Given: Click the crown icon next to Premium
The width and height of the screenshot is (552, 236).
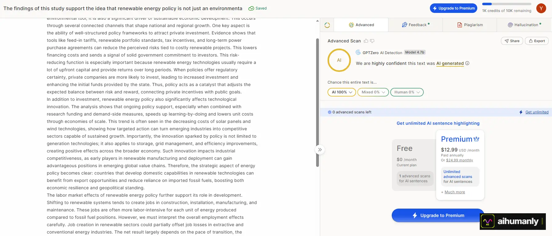Looking at the screenshot, I should (476, 139).
